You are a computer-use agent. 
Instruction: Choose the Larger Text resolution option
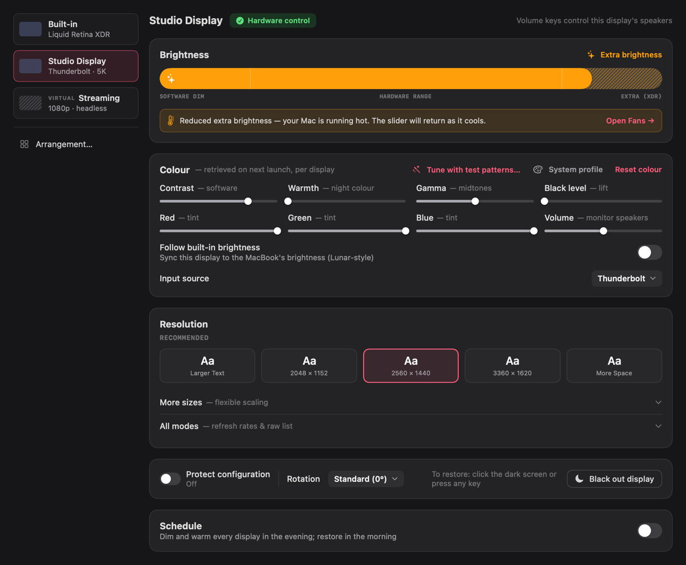point(207,366)
